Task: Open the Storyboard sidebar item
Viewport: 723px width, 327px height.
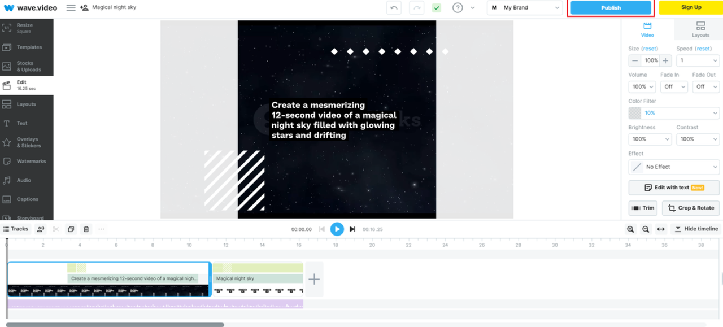Action: pos(27,217)
